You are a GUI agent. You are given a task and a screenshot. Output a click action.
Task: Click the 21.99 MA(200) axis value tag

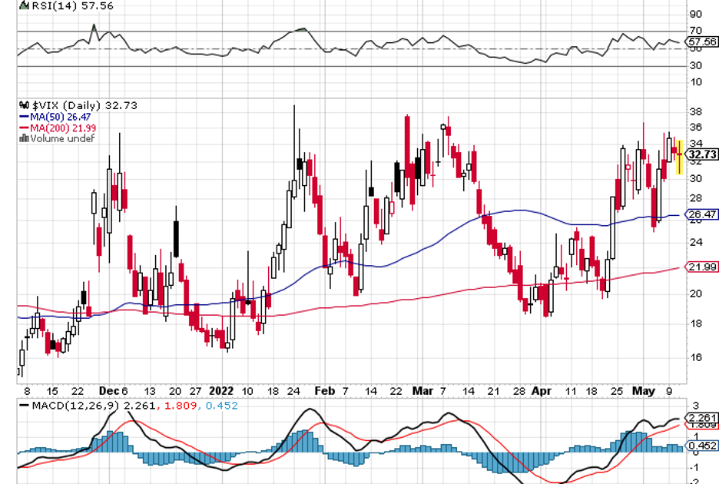click(x=702, y=266)
